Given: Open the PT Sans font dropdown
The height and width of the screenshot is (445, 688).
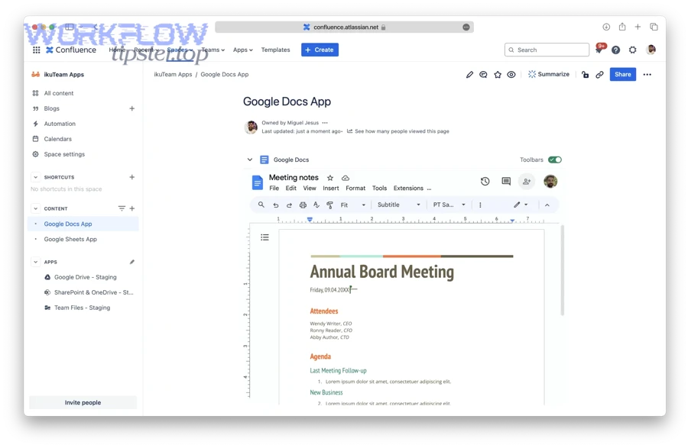Looking at the screenshot, I should pos(449,205).
